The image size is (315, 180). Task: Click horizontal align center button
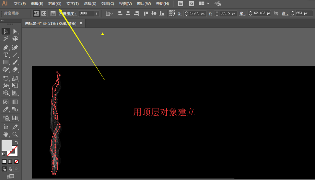click(128, 14)
